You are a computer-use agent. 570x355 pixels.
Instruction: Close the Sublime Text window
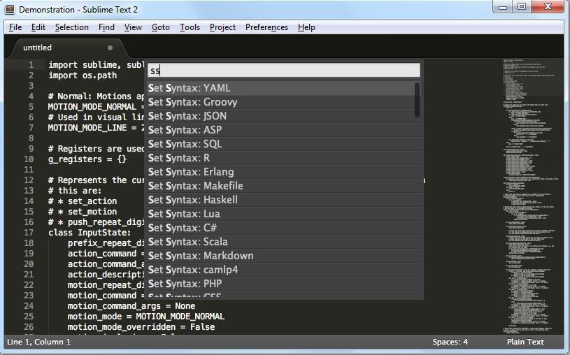coord(548,7)
